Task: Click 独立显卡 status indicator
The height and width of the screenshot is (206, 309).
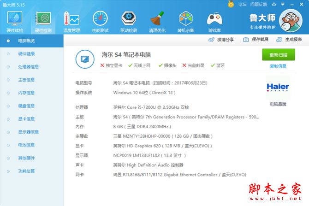Action: pos(111,65)
